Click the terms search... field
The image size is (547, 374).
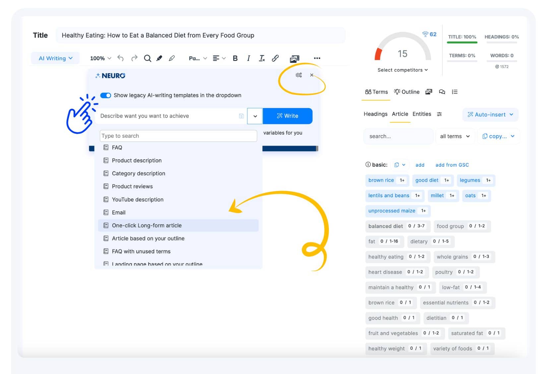point(398,136)
